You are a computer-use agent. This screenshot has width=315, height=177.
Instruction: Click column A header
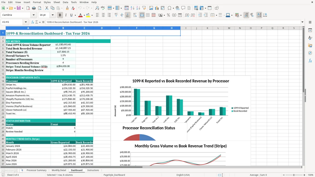pyautogui.click(x=28, y=28)
